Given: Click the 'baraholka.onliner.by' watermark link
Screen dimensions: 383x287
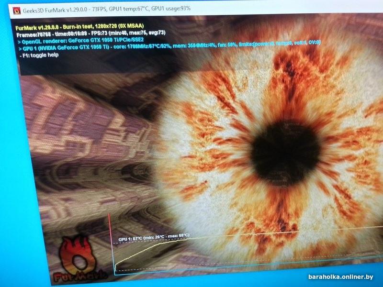Looking at the screenshot, I should pyautogui.click(x=340, y=277).
